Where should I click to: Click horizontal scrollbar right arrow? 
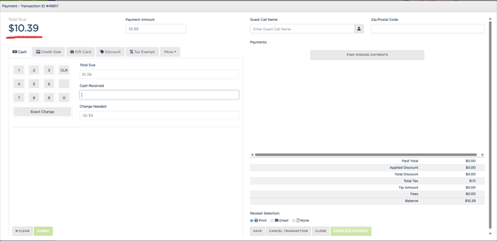coord(482,155)
